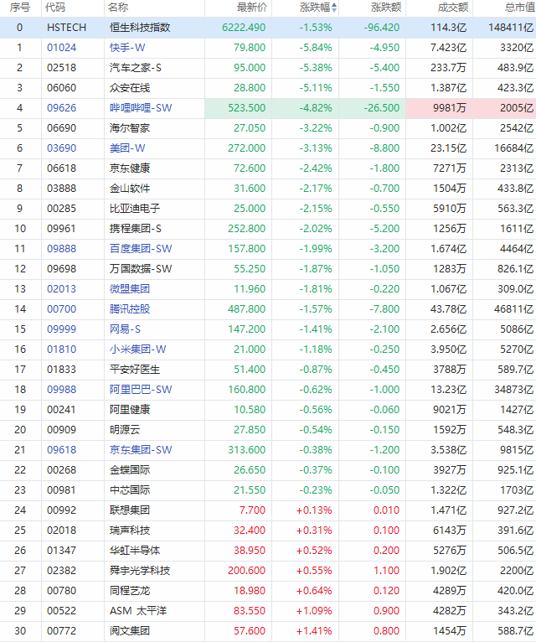The width and height of the screenshot is (536, 642).
Task: Select the 华虹半导体 row
Action: (268, 550)
